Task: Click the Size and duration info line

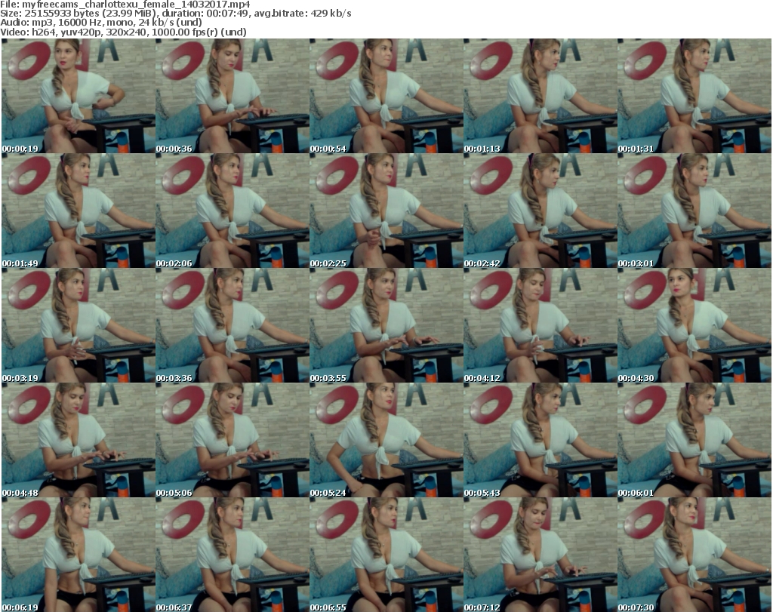Action: tap(175, 14)
